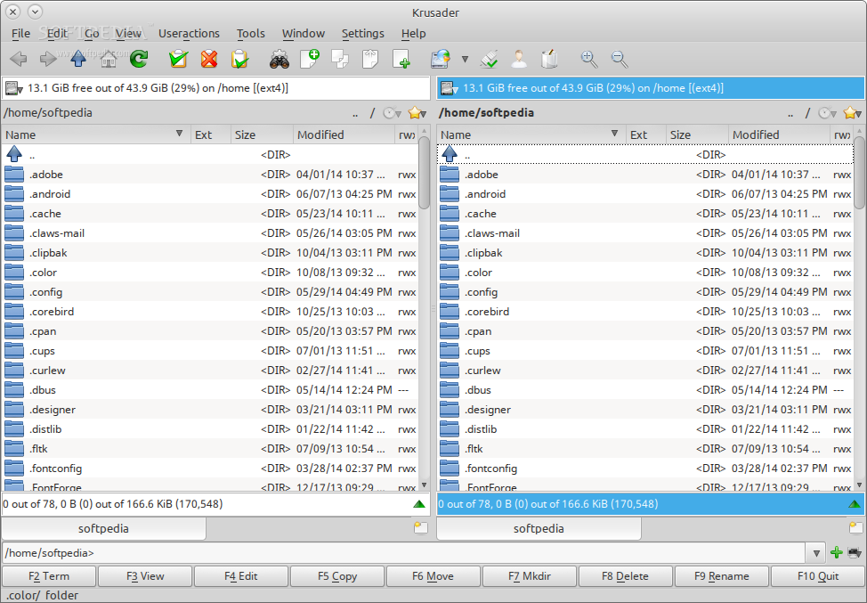Open bookmarks star in left panel
867x603 pixels.
click(x=416, y=113)
